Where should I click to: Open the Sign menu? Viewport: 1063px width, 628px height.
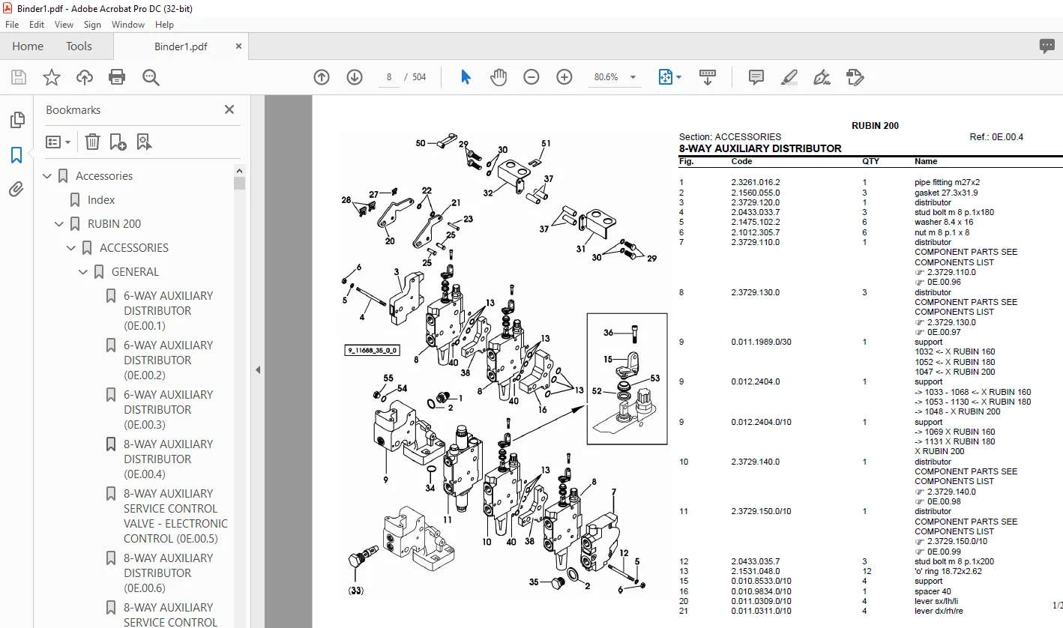(x=92, y=25)
